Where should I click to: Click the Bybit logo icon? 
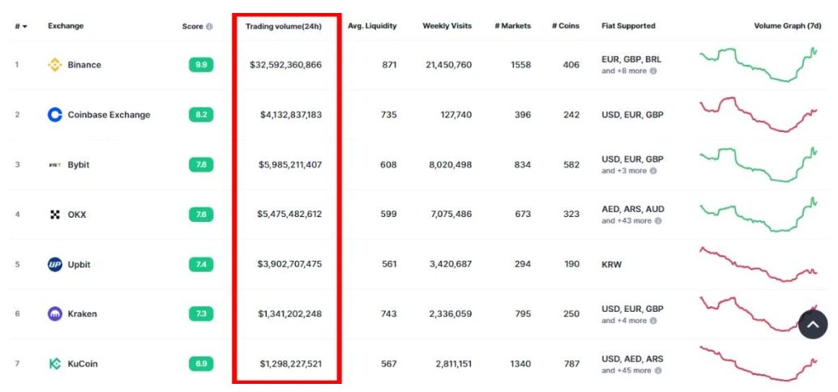pos(55,165)
